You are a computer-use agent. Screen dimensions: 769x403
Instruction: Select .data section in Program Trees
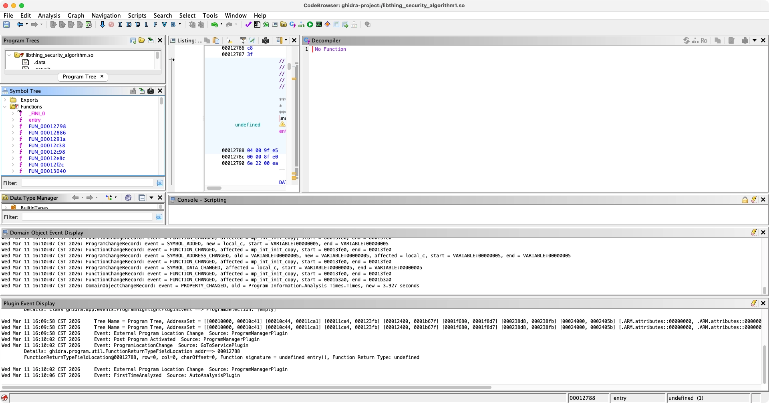point(39,62)
